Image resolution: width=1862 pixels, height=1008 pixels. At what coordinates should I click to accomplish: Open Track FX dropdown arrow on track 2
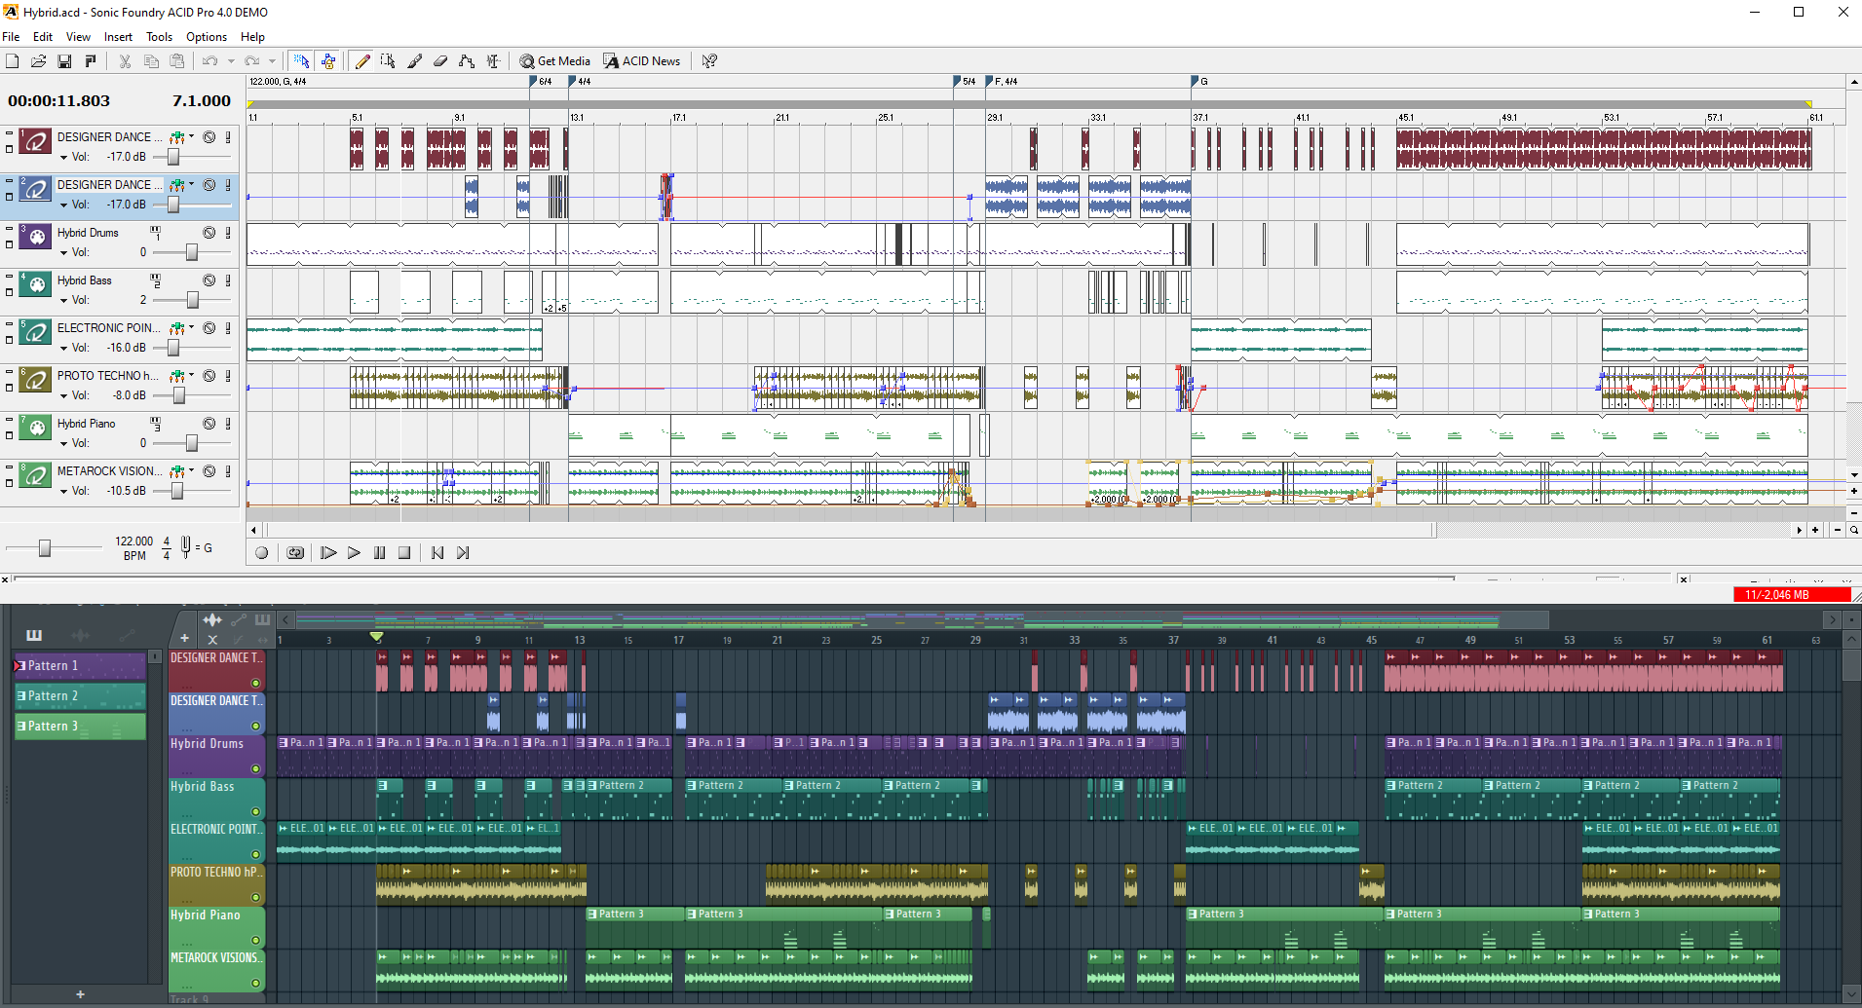(191, 185)
